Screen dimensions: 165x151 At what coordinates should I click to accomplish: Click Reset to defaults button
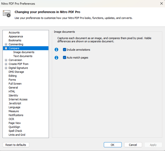coord(16,145)
